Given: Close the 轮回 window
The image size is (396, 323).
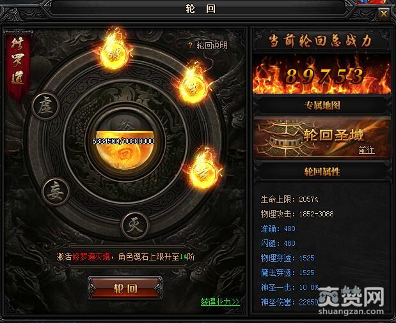Looking at the screenshot, I should 384,13.
